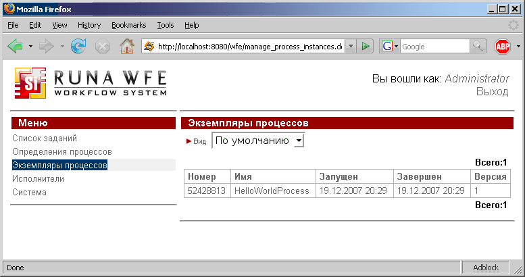
Task: Open the search engine selector dropdown
Action: tap(396, 46)
